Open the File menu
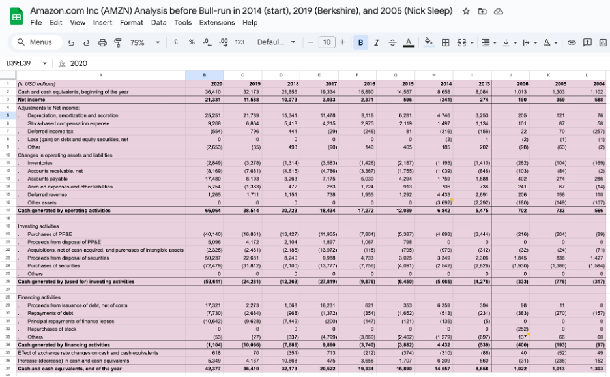This screenshot has height=377, width=610. (36, 23)
